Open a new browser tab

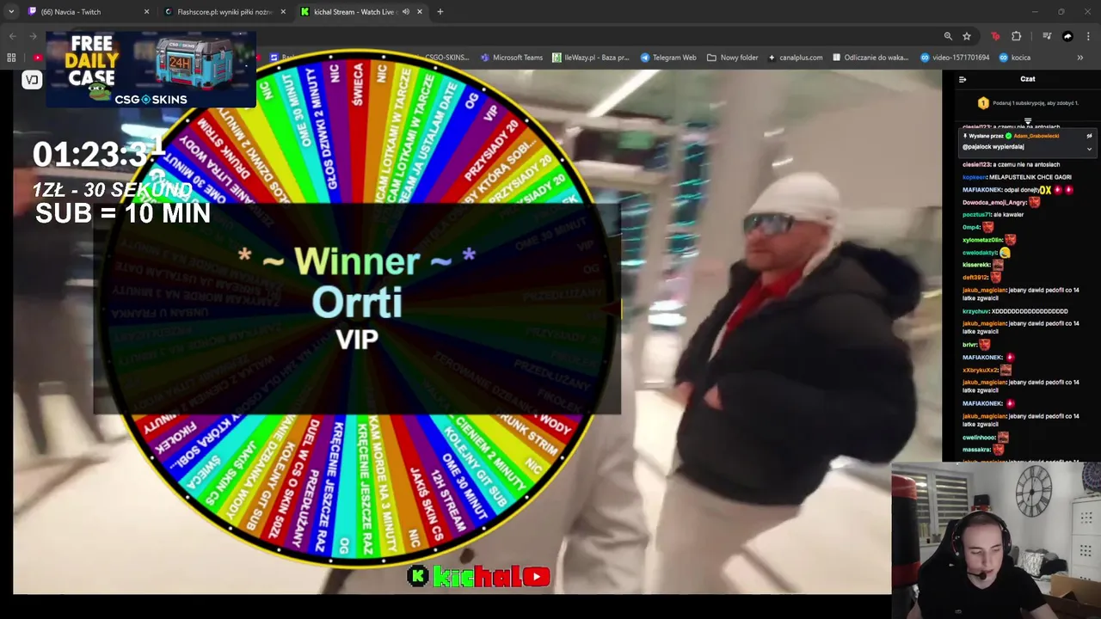[x=440, y=12]
